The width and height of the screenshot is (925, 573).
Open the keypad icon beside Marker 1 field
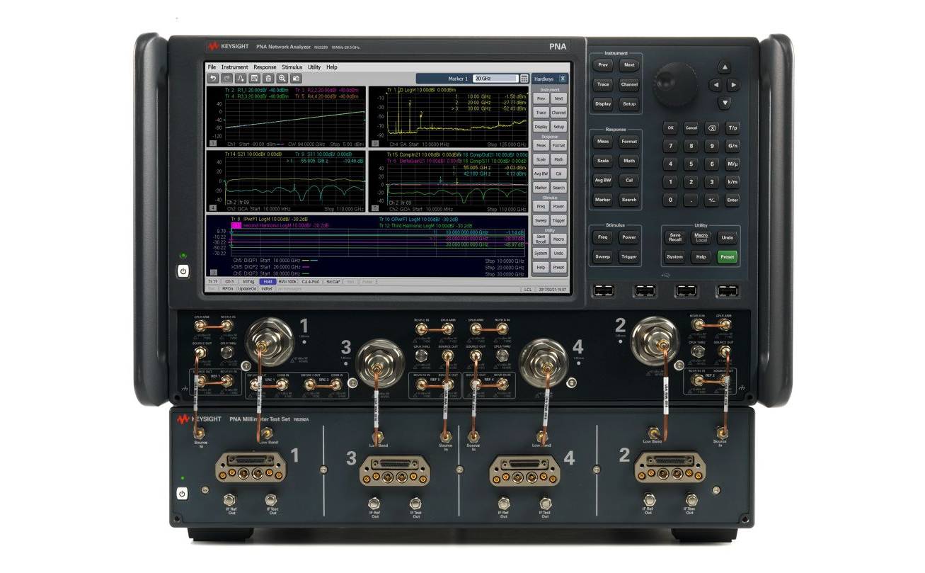pos(524,79)
